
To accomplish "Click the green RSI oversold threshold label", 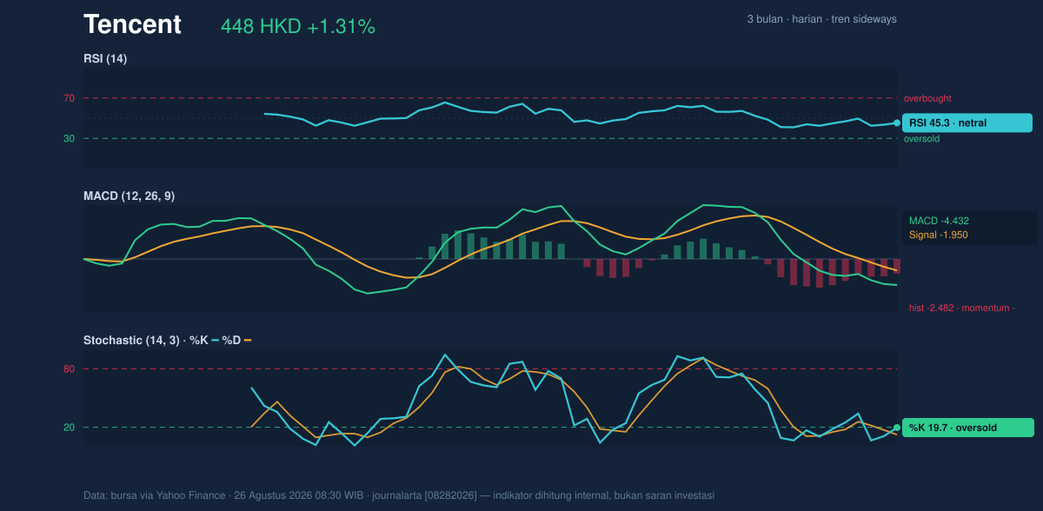I will click(921, 138).
